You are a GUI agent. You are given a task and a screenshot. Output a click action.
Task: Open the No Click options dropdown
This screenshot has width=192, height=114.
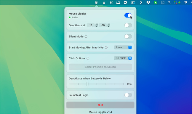(123, 58)
